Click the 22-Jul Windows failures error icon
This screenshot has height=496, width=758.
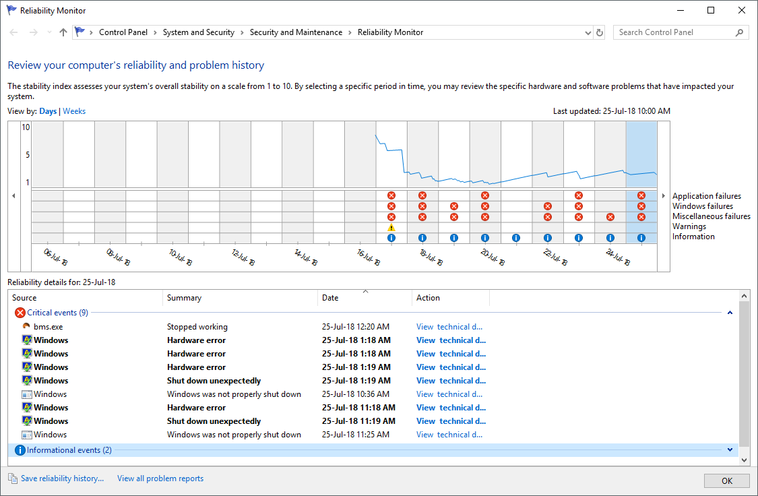point(548,206)
